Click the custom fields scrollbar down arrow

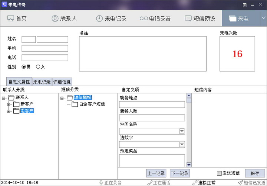(189, 165)
